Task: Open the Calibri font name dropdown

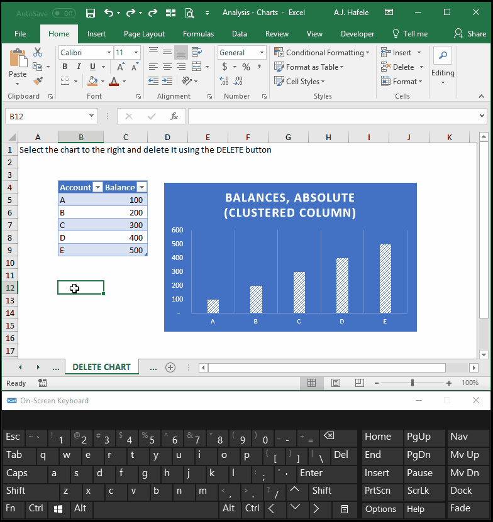Action: point(109,53)
